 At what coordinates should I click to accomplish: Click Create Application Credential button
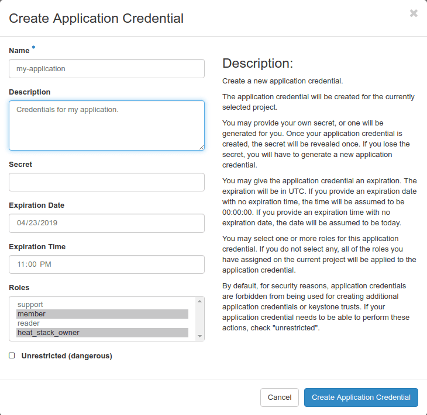[361, 397]
